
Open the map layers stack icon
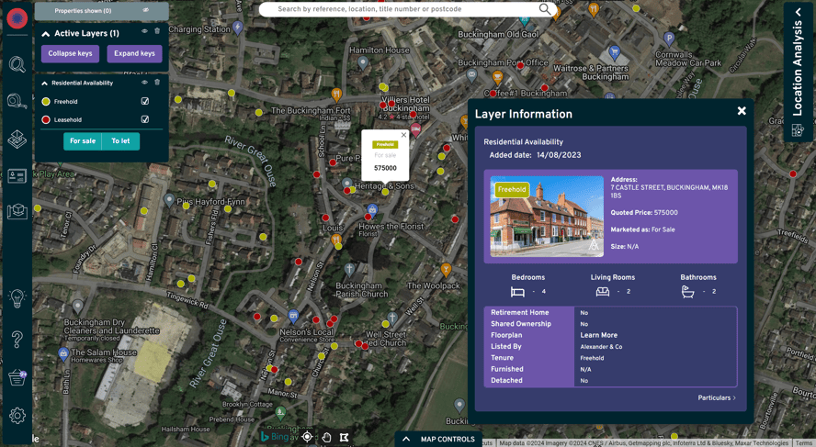click(17, 139)
